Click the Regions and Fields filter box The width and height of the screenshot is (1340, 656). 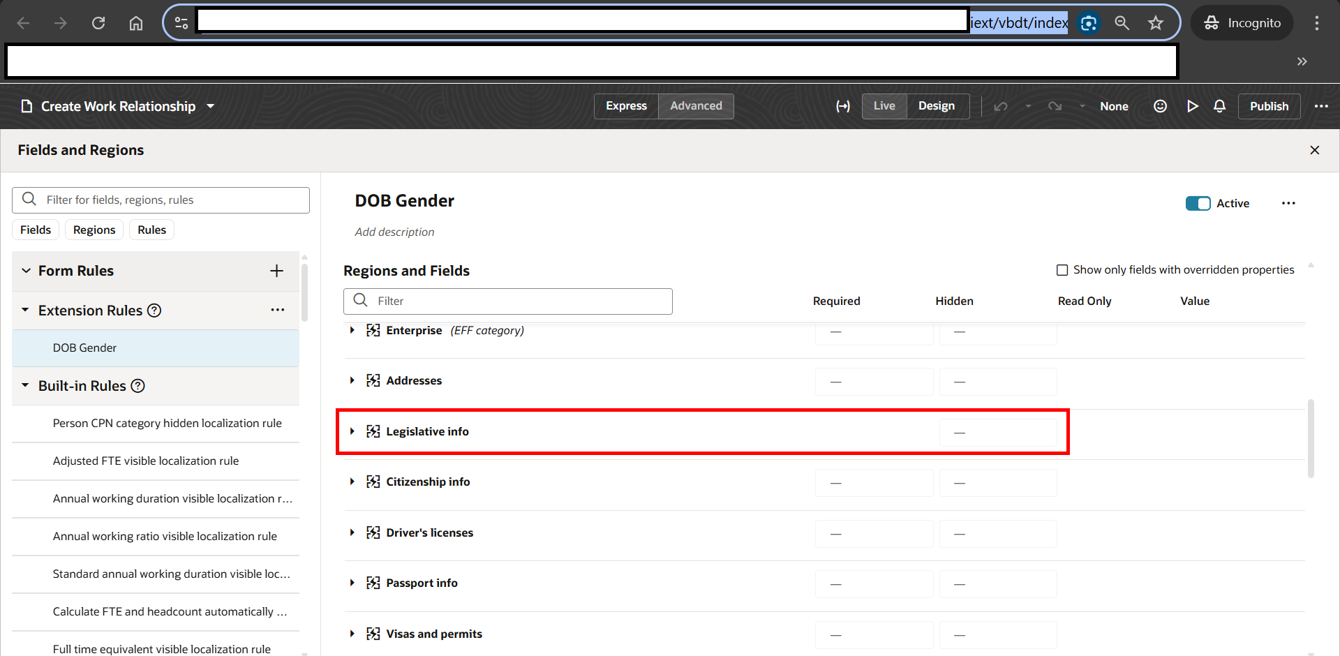point(507,301)
